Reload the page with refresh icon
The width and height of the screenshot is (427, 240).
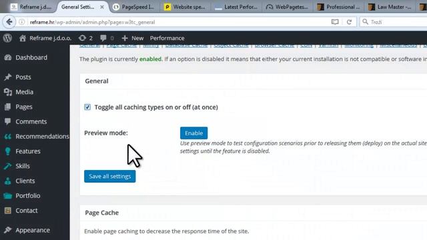[349, 22]
